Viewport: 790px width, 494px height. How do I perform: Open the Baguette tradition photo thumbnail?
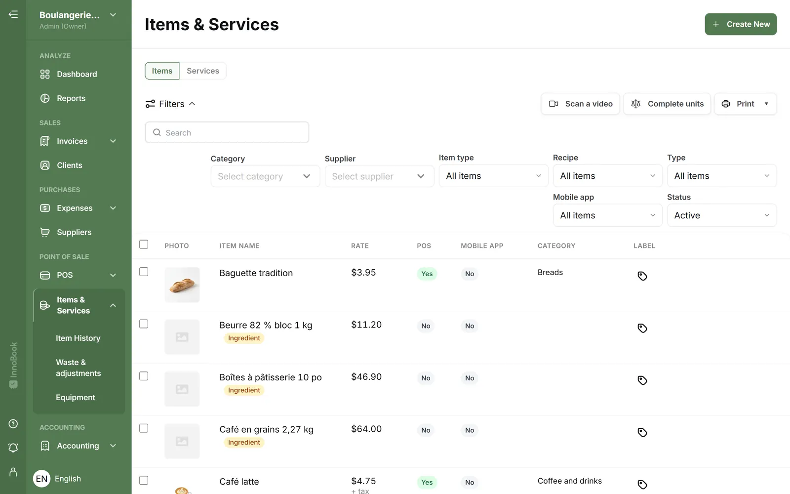coord(182,285)
